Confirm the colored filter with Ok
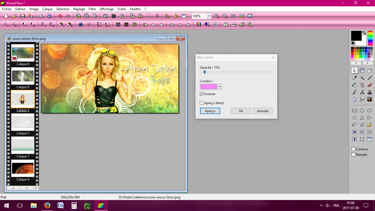The image size is (375, 211). pyautogui.click(x=241, y=111)
